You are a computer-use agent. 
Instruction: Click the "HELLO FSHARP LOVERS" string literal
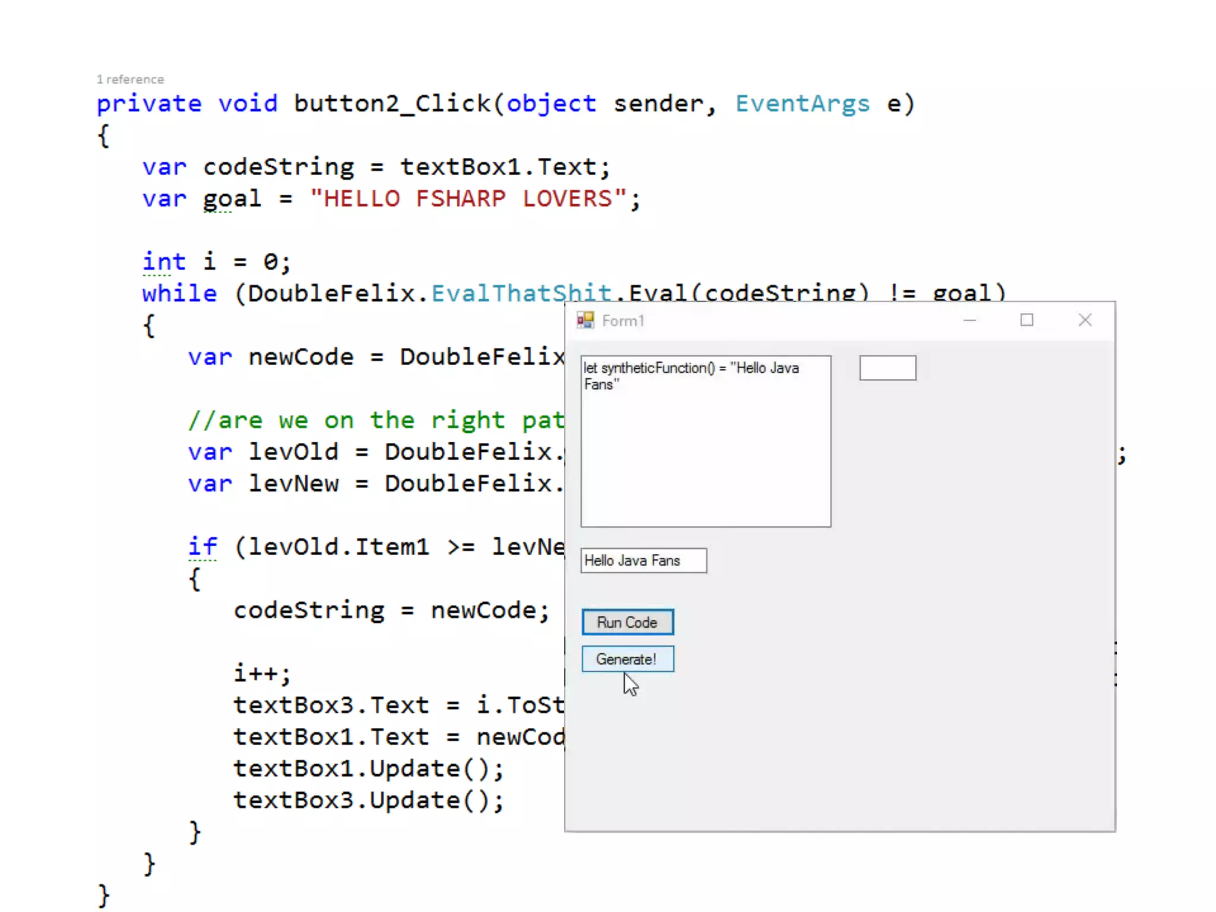468,199
